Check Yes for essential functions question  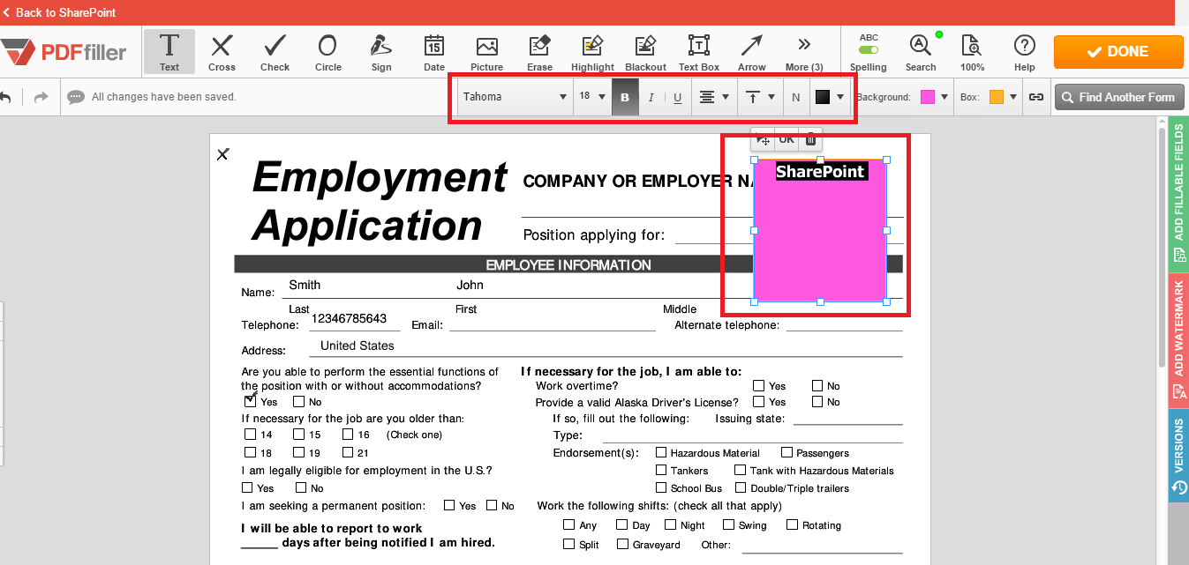pos(250,401)
